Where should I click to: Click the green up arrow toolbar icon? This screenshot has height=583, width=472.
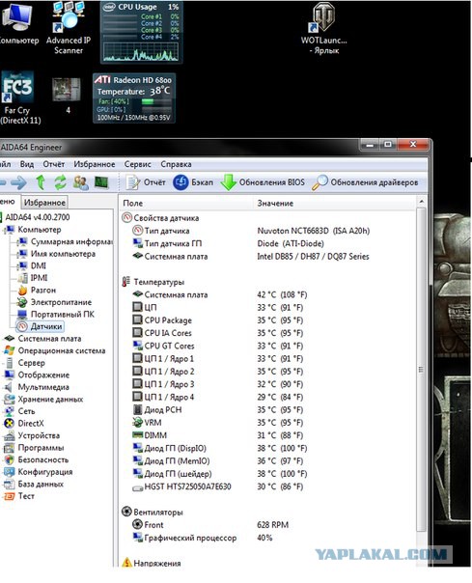[x=41, y=182]
